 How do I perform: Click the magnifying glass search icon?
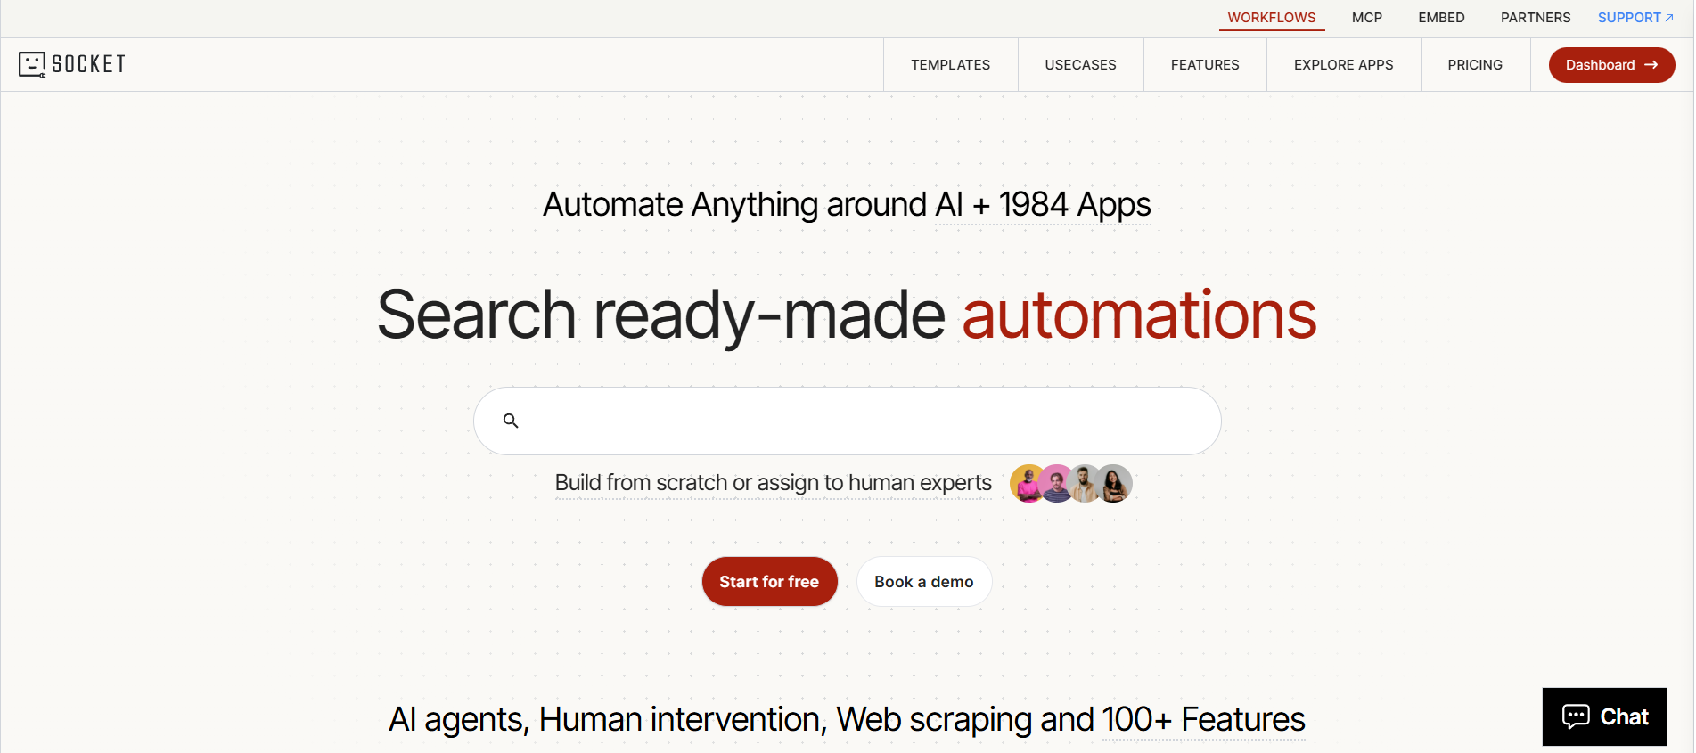[511, 421]
